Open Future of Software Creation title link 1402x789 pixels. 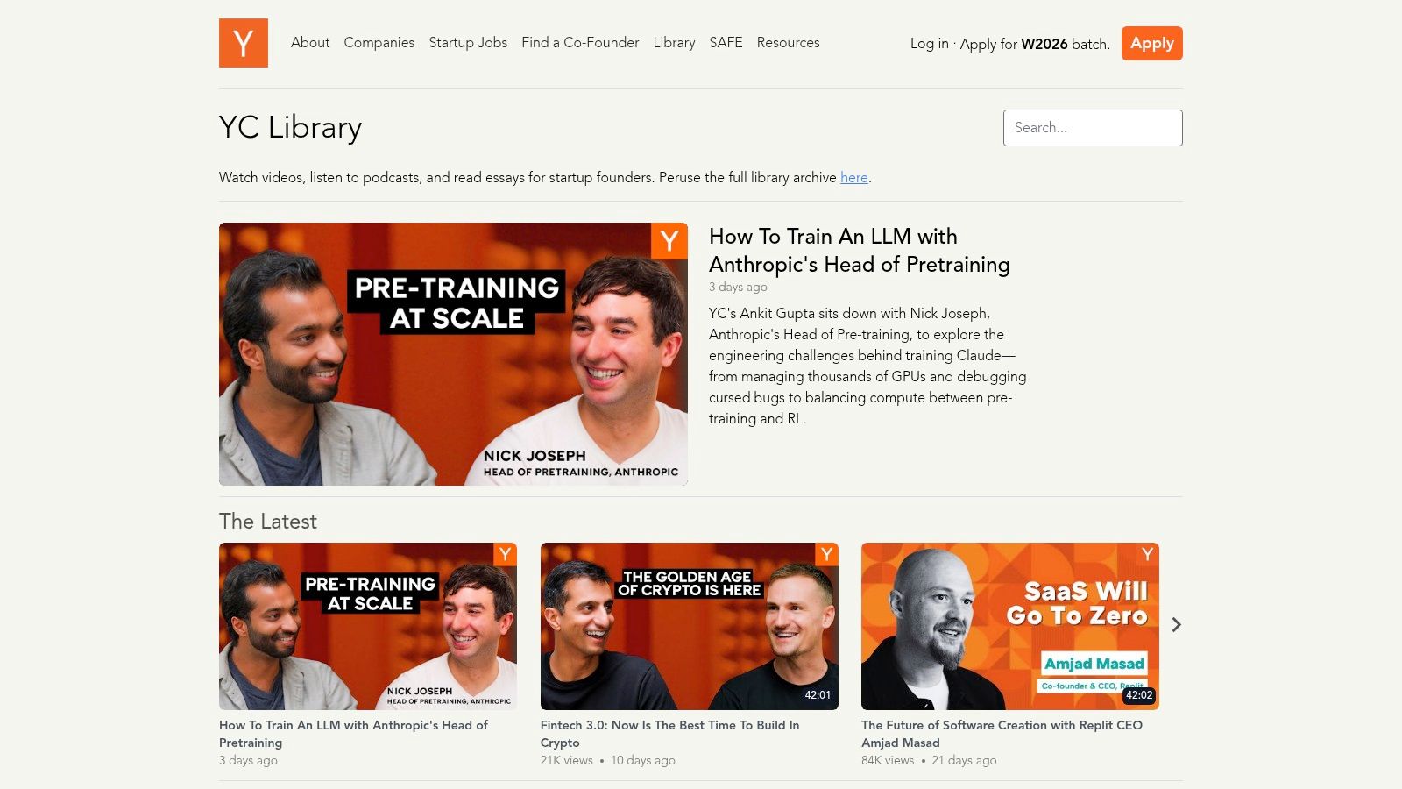point(1002,734)
